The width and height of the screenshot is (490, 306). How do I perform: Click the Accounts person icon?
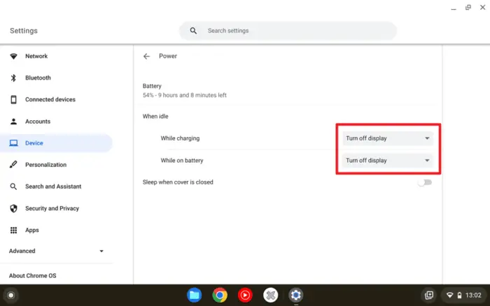click(x=13, y=122)
